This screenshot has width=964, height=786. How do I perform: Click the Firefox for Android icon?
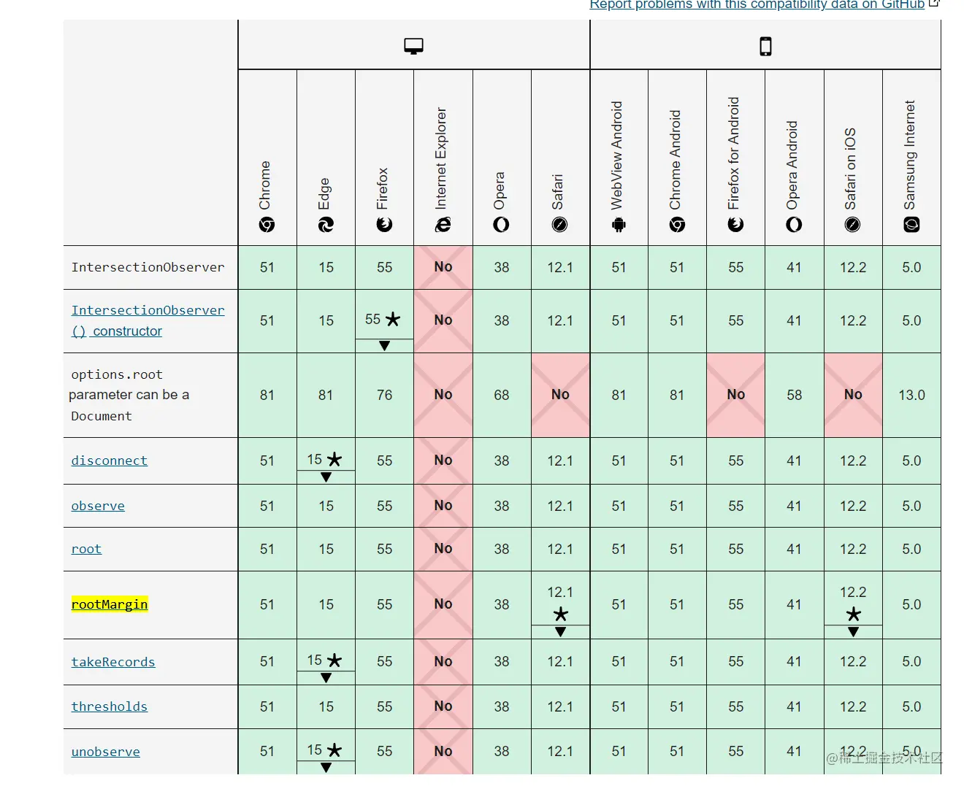[735, 225]
